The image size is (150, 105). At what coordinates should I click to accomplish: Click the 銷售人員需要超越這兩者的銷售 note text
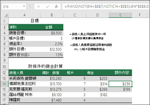(x=92, y=45)
